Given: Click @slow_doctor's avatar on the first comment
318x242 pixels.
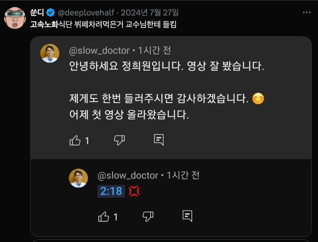Looking at the screenshot, I should click(50, 53).
